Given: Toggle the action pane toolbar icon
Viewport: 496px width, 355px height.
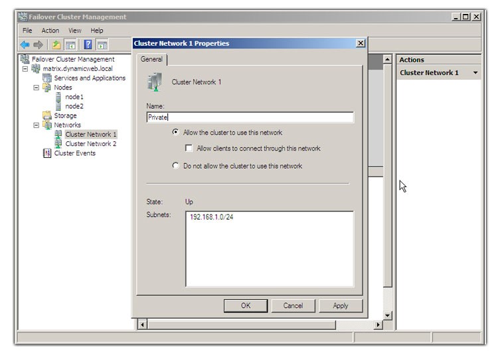Looking at the screenshot, I should pos(102,45).
